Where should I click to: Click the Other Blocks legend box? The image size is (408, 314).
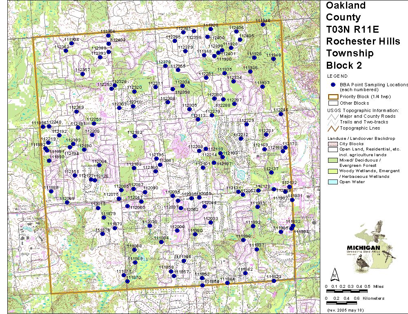click(x=333, y=103)
